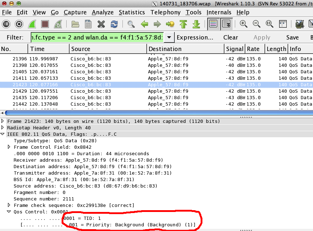Reload the capture file icon

click(x=114, y=24)
